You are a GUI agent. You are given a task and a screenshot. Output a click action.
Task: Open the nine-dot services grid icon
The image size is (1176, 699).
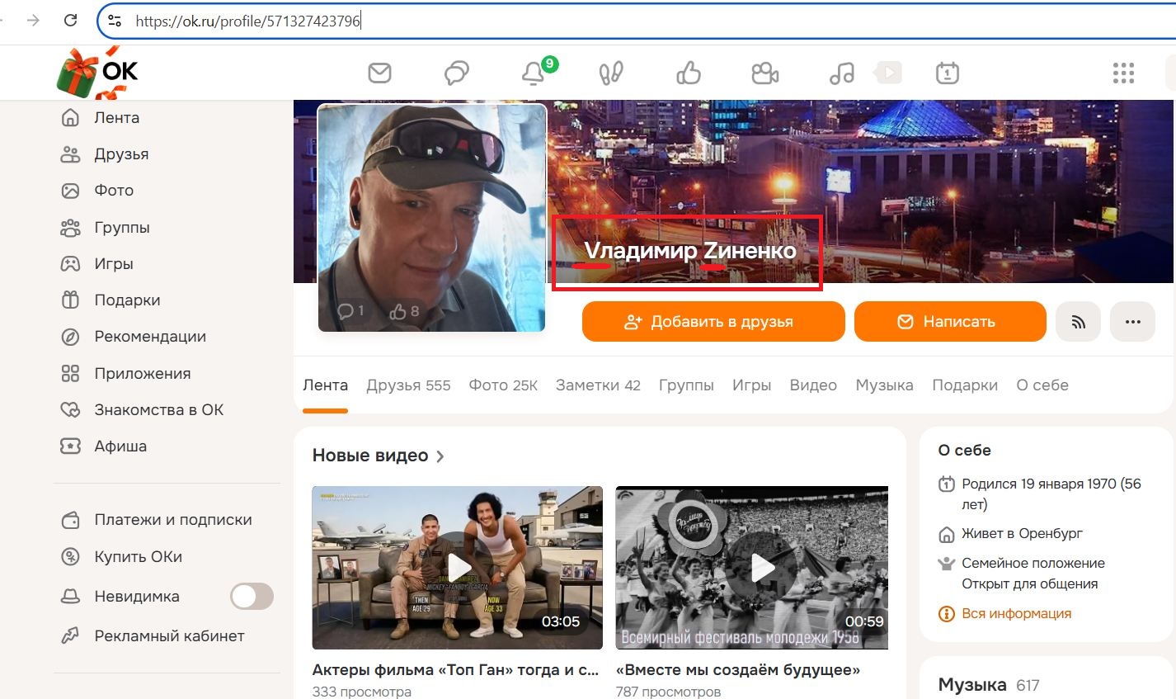pos(1123,73)
